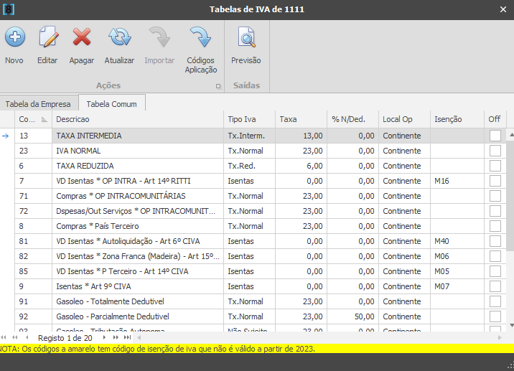Screen dimensions: 514x371
Task: Click the Tx.Red. type cell
Action: tap(249, 166)
